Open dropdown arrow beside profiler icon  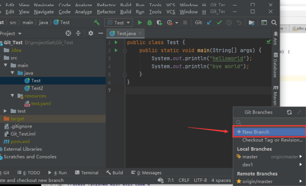pos(177,23)
